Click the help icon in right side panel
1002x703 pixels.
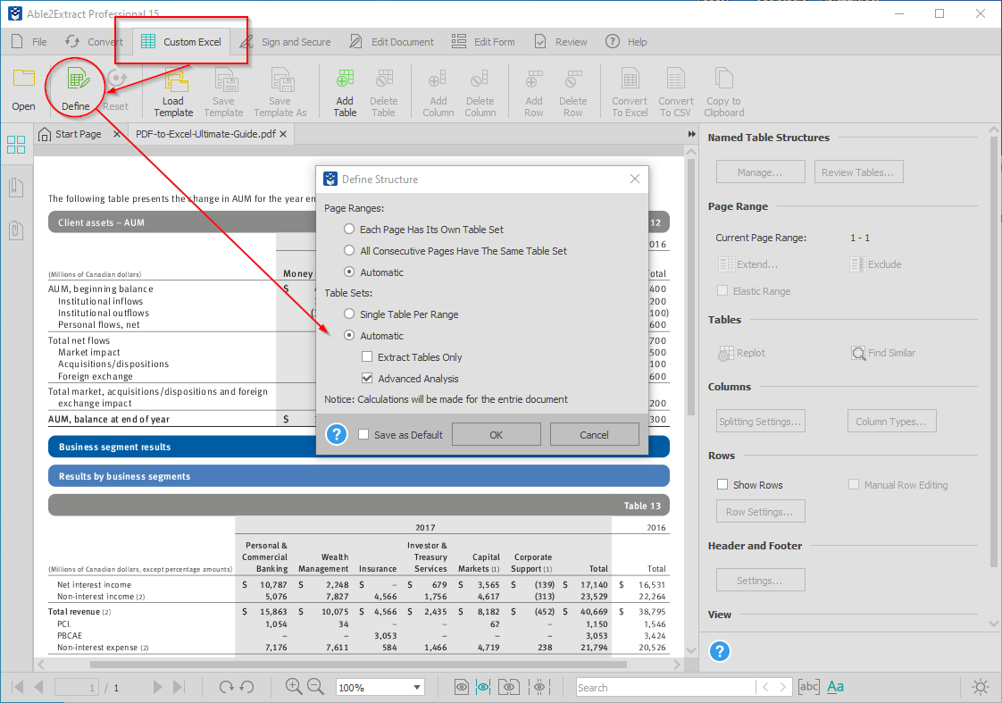[x=720, y=651]
